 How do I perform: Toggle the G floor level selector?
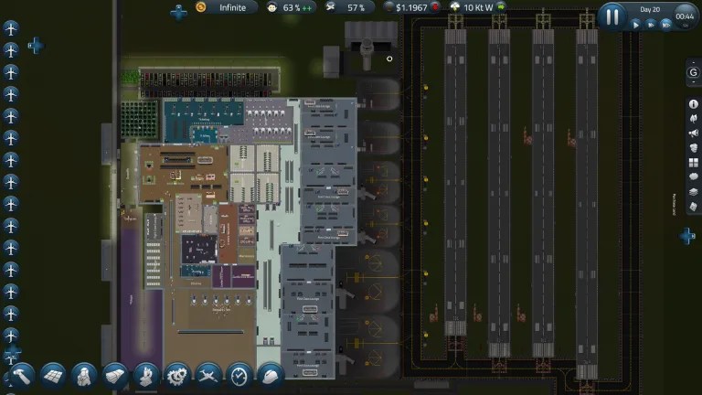[693, 73]
